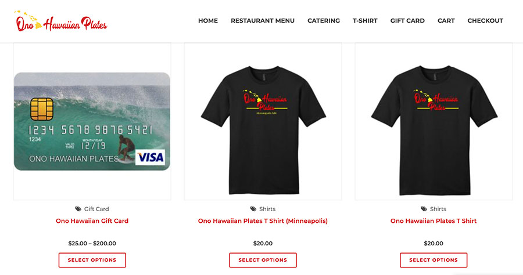Click the surfing gift card image
Screen dimensions: 523x275
pos(92,121)
